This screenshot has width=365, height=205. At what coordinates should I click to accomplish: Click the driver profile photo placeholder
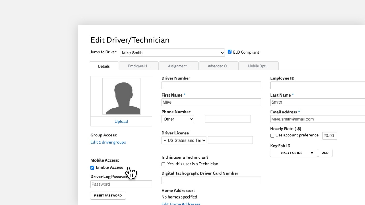point(121,96)
